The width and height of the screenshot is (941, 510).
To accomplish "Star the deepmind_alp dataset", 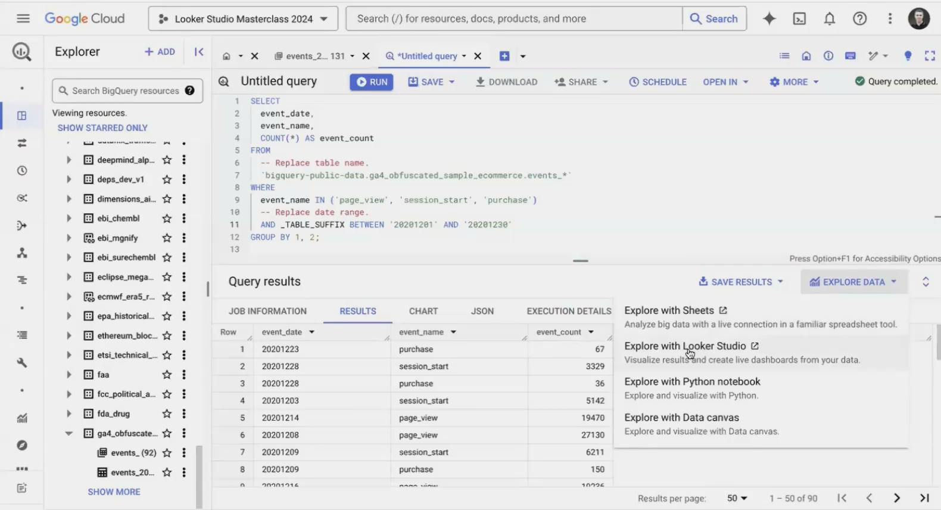I will pos(167,160).
